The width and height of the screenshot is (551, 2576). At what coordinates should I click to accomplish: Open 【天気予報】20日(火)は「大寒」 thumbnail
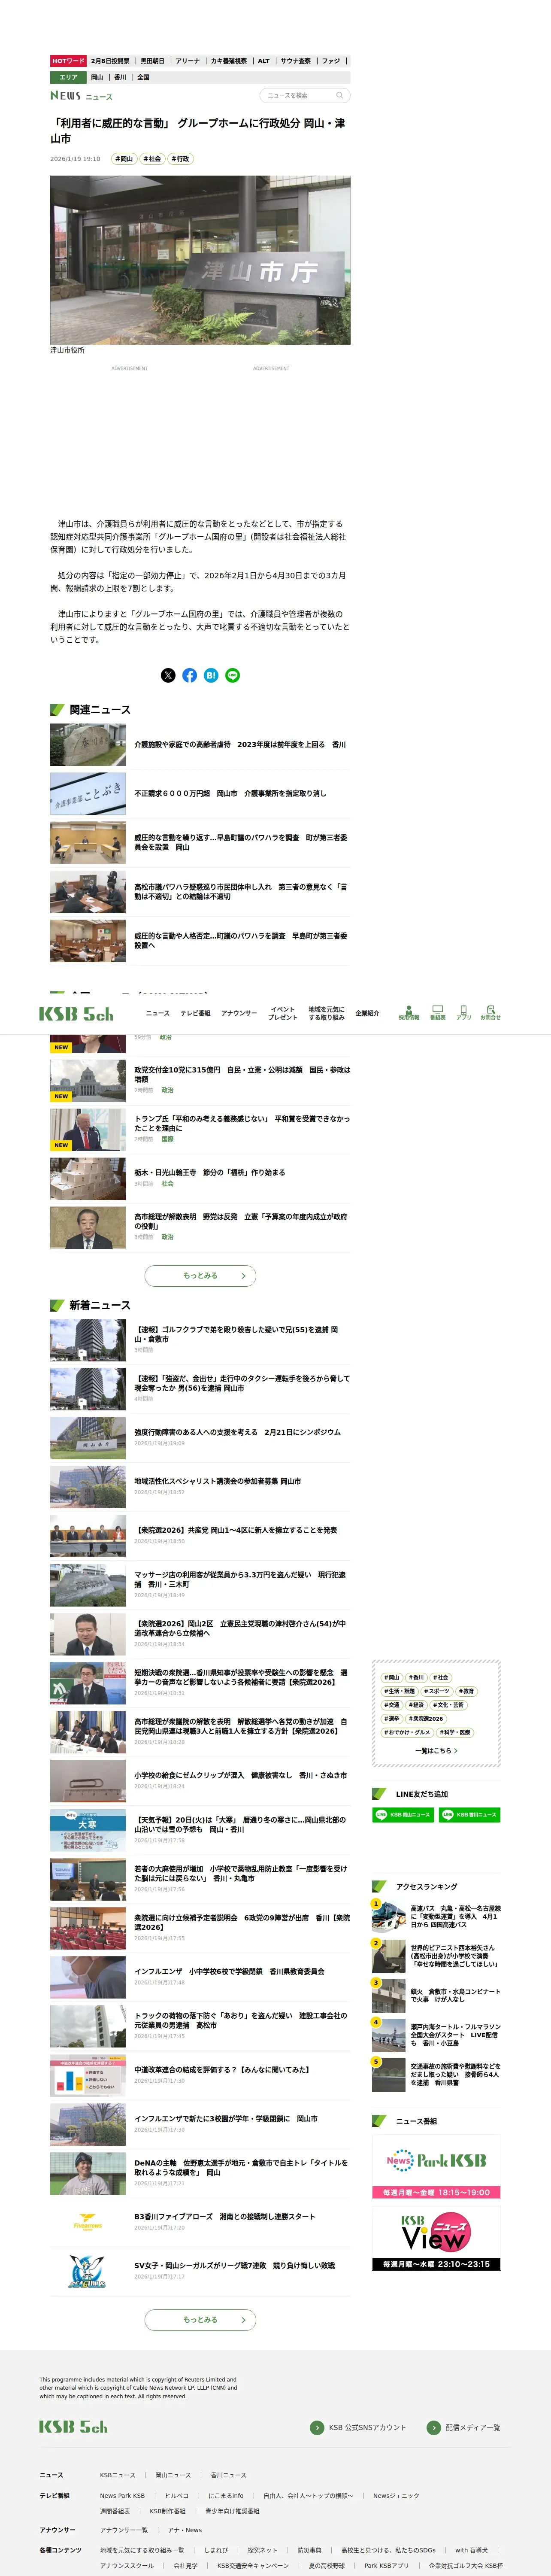pos(88,1830)
